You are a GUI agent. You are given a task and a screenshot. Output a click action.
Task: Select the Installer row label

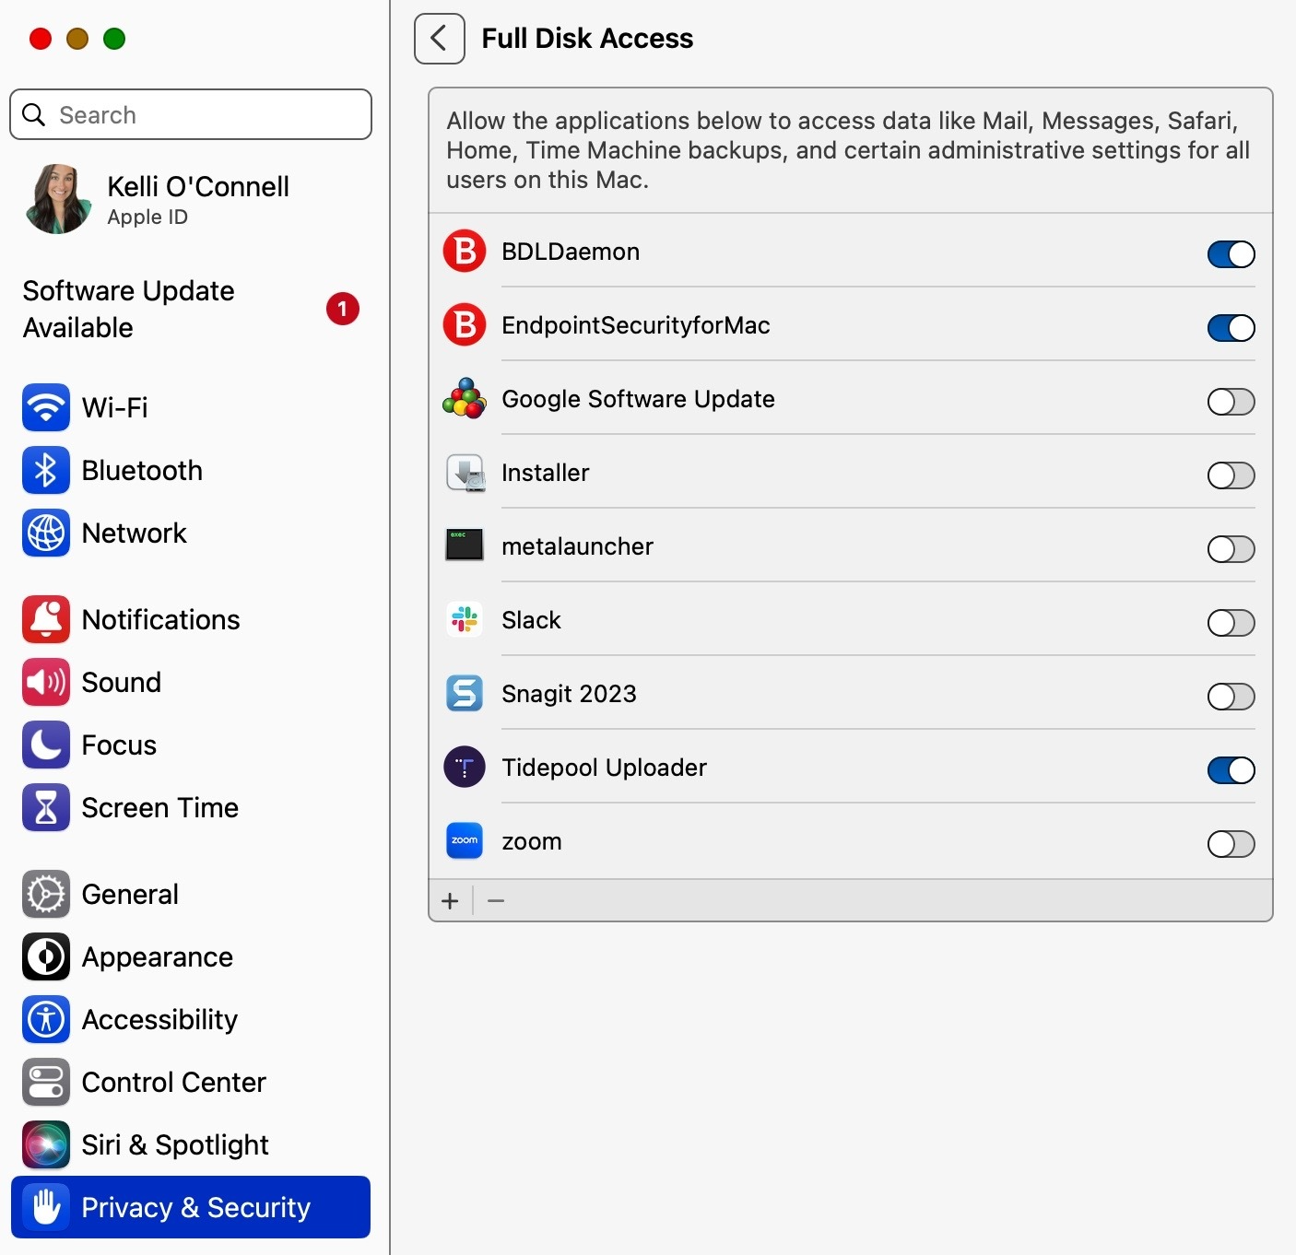(x=545, y=473)
